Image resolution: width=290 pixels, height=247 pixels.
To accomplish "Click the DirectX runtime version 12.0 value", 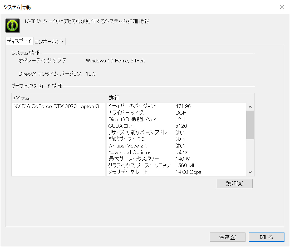I will click(91, 74).
